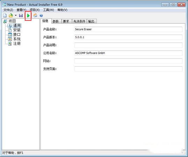The image size is (188, 157).
Task: Select the 项目 root tree node
Action: click(12, 21)
